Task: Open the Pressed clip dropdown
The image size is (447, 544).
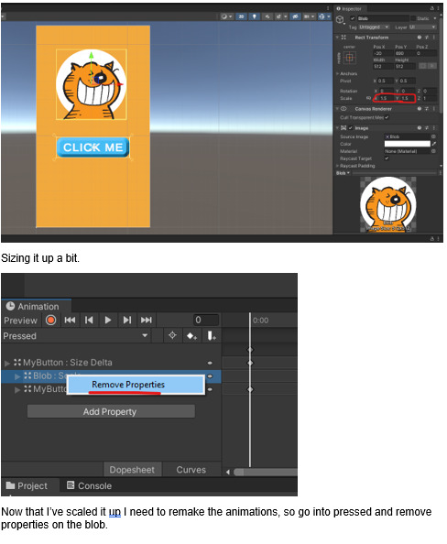Action: tap(76, 336)
